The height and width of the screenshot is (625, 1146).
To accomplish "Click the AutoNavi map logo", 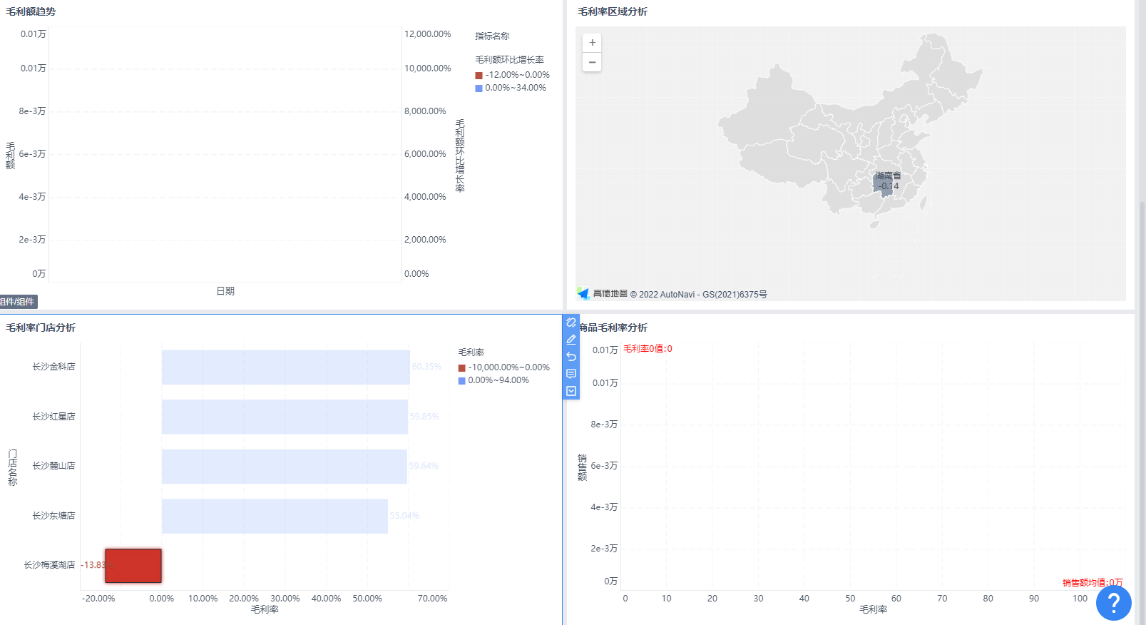I will tap(603, 294).
